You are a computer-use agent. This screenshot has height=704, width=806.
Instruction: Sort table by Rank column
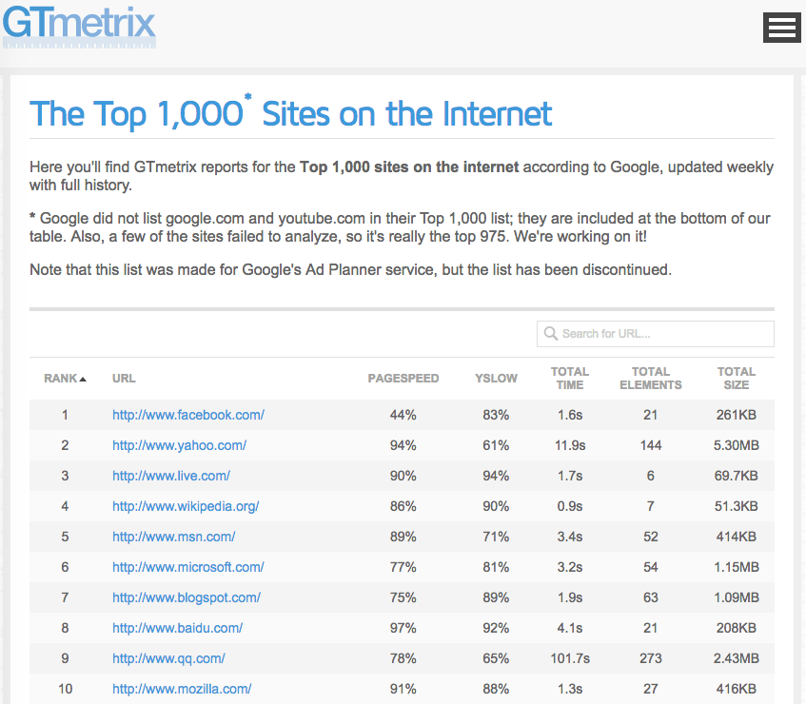click(65, 379)
